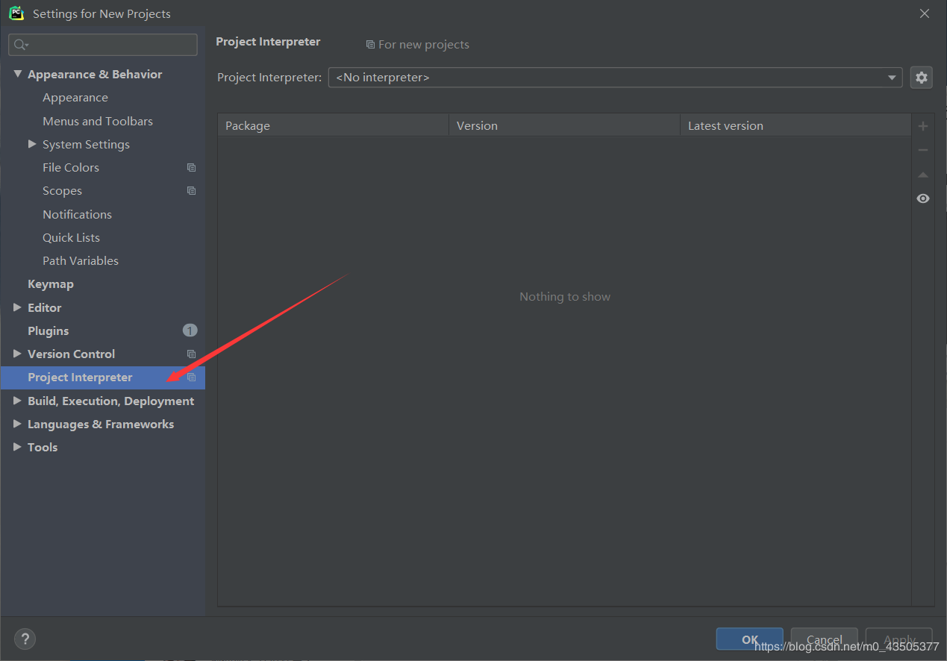This screenshot has width=947, height=661.
Task: Select Project Interpreter in the tree
Action: [80, 378]
